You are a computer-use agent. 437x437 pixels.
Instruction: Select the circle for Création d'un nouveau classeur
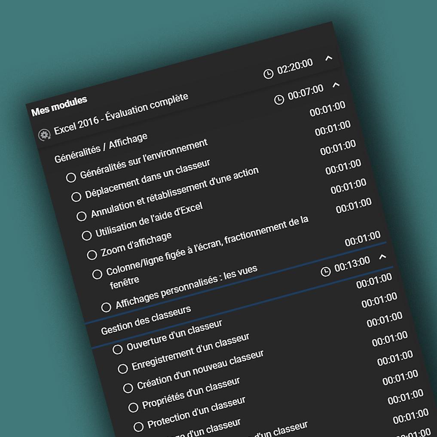[x=128, y=388]
